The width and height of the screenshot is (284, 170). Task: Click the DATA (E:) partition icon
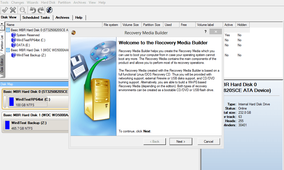pyautogui.click(x=14, y=45)
